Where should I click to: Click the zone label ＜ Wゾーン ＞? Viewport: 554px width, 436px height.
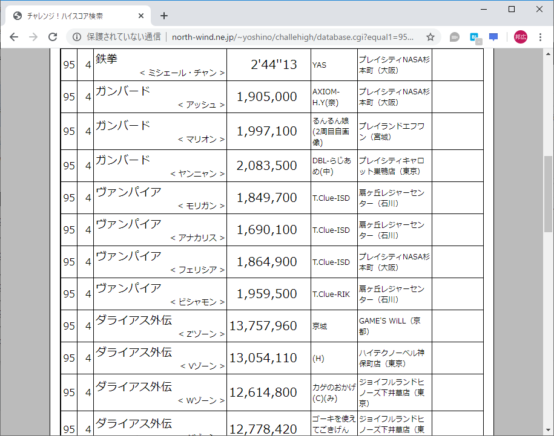tap(201, 400)
